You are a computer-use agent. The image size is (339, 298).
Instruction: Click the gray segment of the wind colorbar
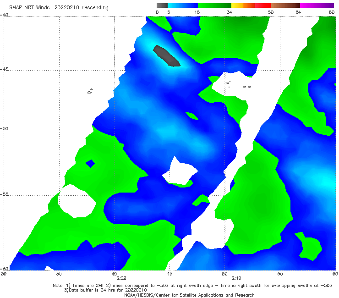coord(162,6)
